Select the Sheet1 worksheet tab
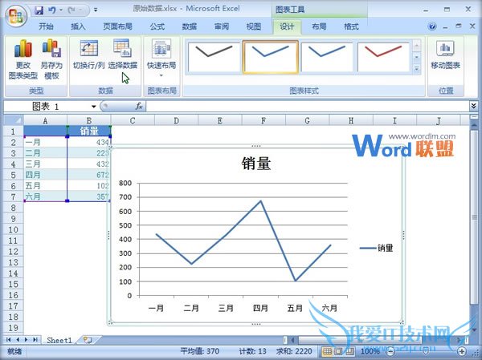This screenshot has height=360, width=482. pyautogui.click(x=59, y=340)
